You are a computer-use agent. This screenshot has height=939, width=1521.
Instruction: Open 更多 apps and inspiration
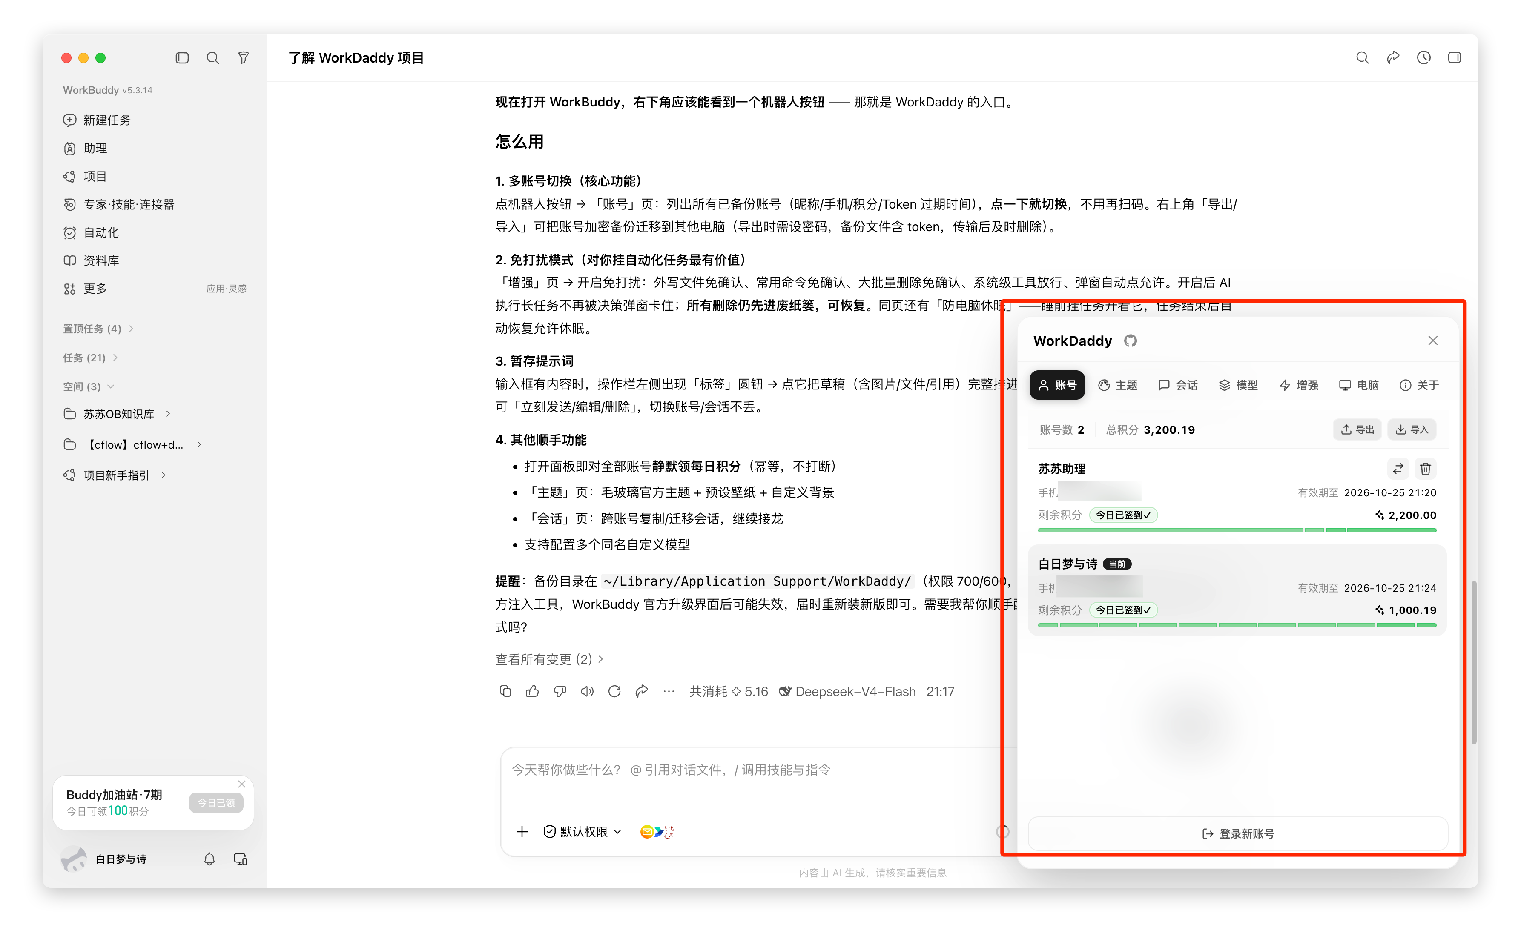155,289
